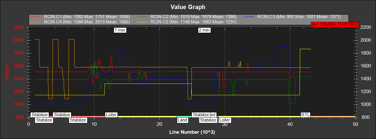Pick the RCIN.C4 legend entry

[x=80, y=22]
